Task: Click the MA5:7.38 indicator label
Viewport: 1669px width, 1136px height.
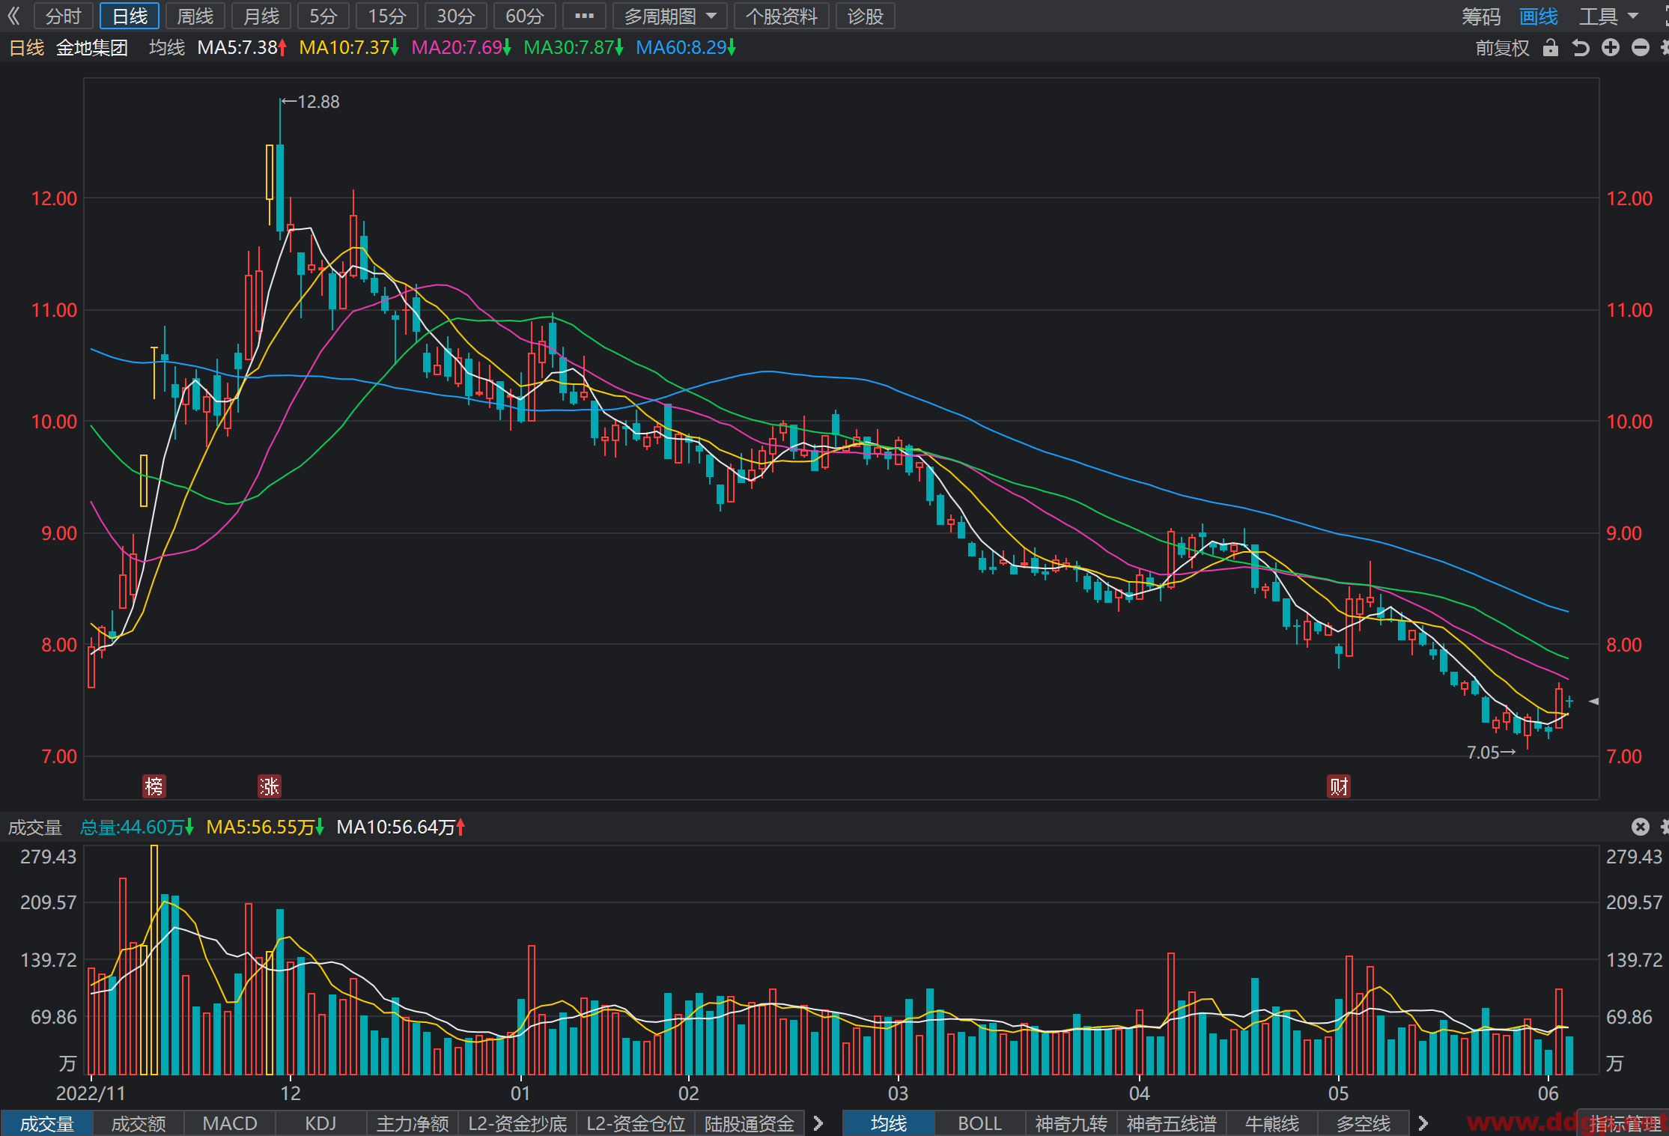Action: pos(243,48)
